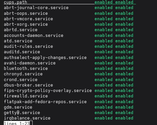Select avahi-daemon.service in terminal output

click(x=30, y=63)
